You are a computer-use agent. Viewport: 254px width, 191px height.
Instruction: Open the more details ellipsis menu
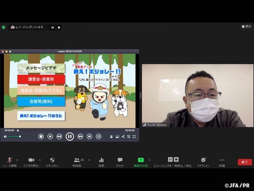point(222,162)
